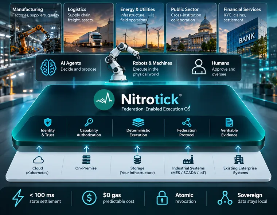Click the Atomic revocation padlock icon
This screenshot has height=215, width=277.
point(162,198)
